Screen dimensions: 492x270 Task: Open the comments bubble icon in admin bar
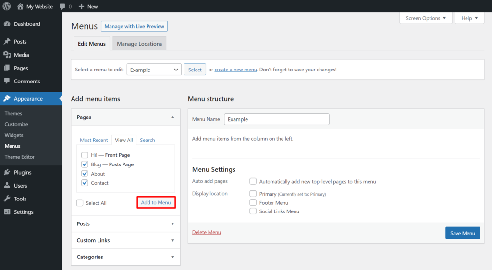coord(62,6)
